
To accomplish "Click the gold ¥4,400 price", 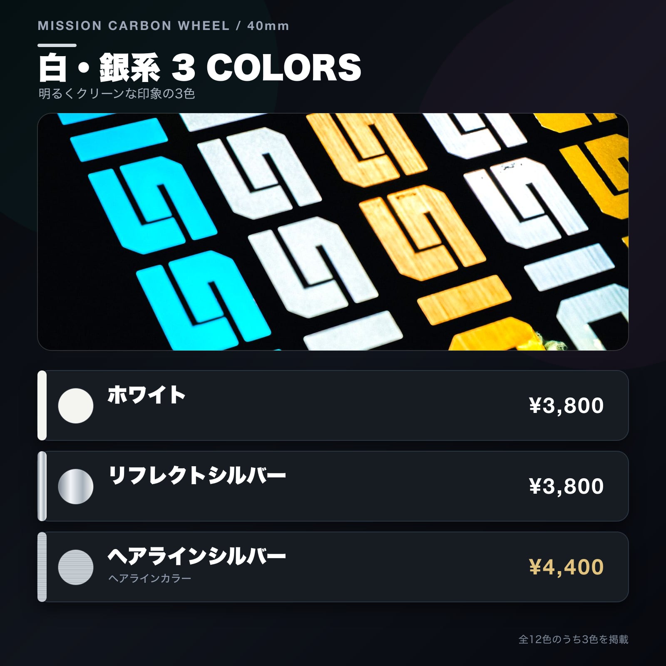I will [566, 567].
